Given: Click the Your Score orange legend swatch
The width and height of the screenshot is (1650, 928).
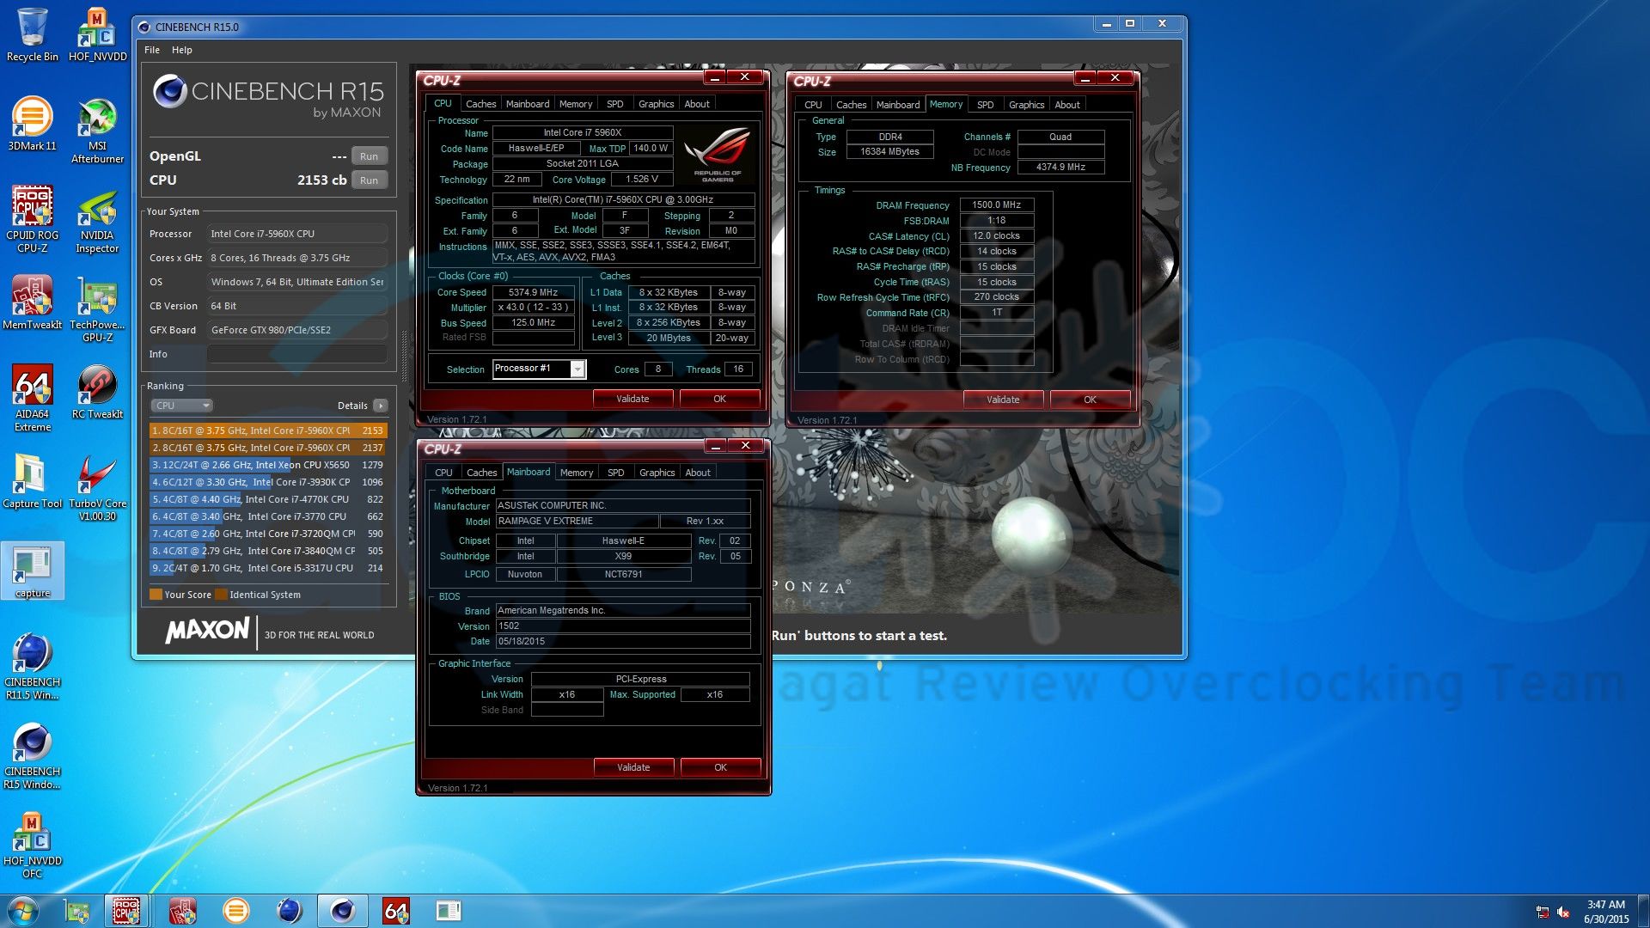Looking at the screenshot, I should [156, 595].
